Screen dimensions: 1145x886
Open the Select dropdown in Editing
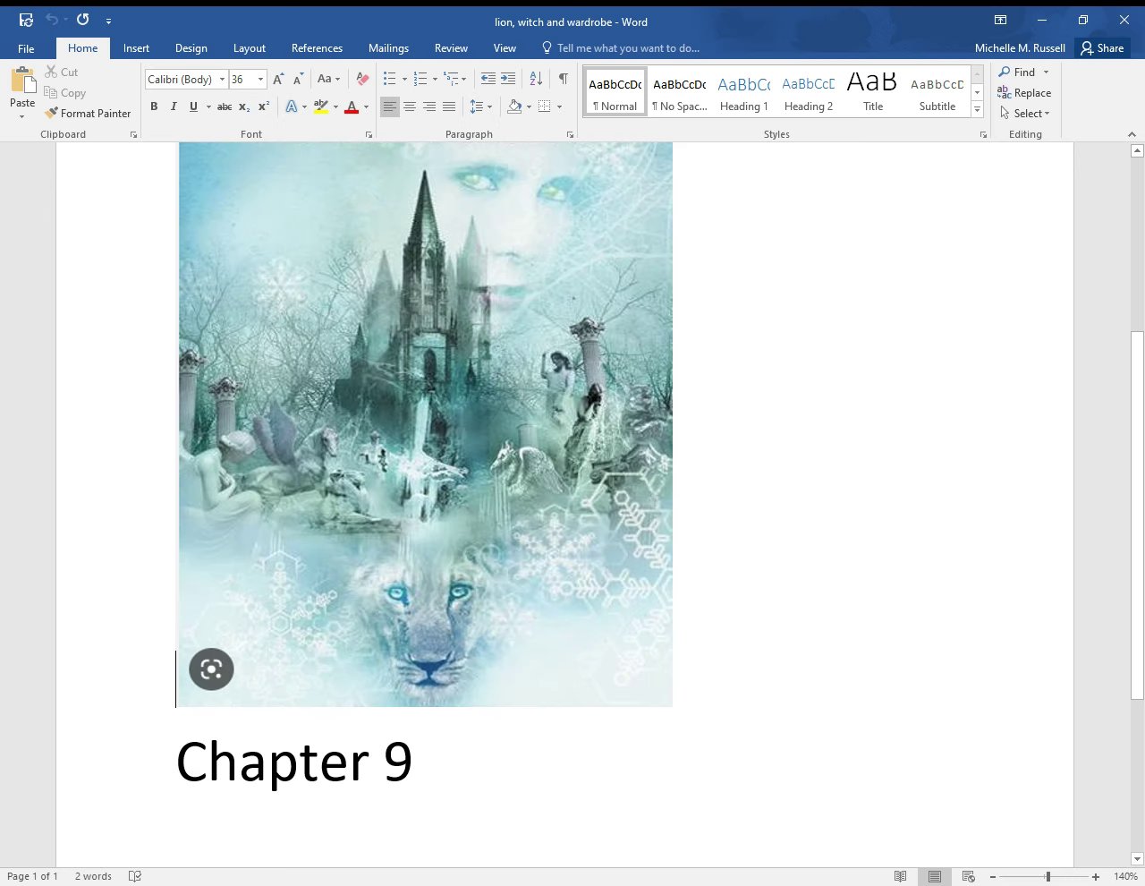pos(1025,114)
